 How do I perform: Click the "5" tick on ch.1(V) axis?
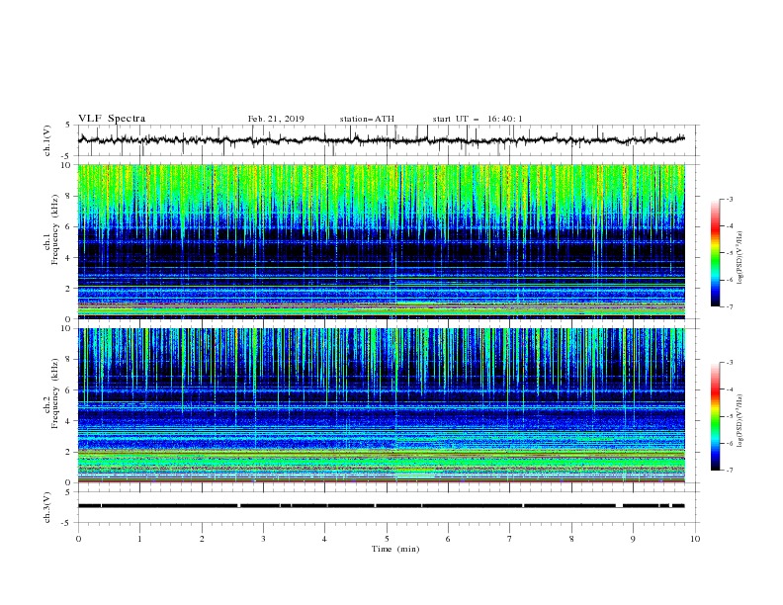click(69, 125)
